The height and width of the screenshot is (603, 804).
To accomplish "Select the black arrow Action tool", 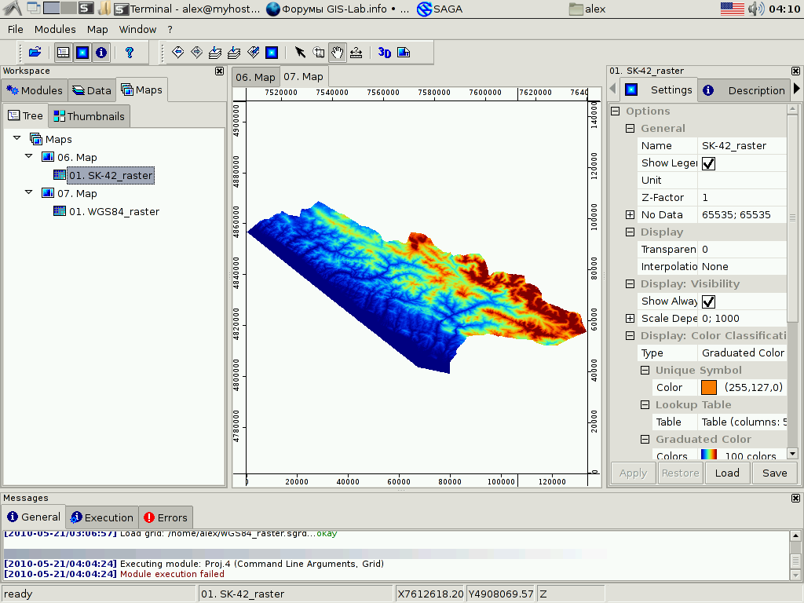I will pyautogui.click(x=300, y=53).
